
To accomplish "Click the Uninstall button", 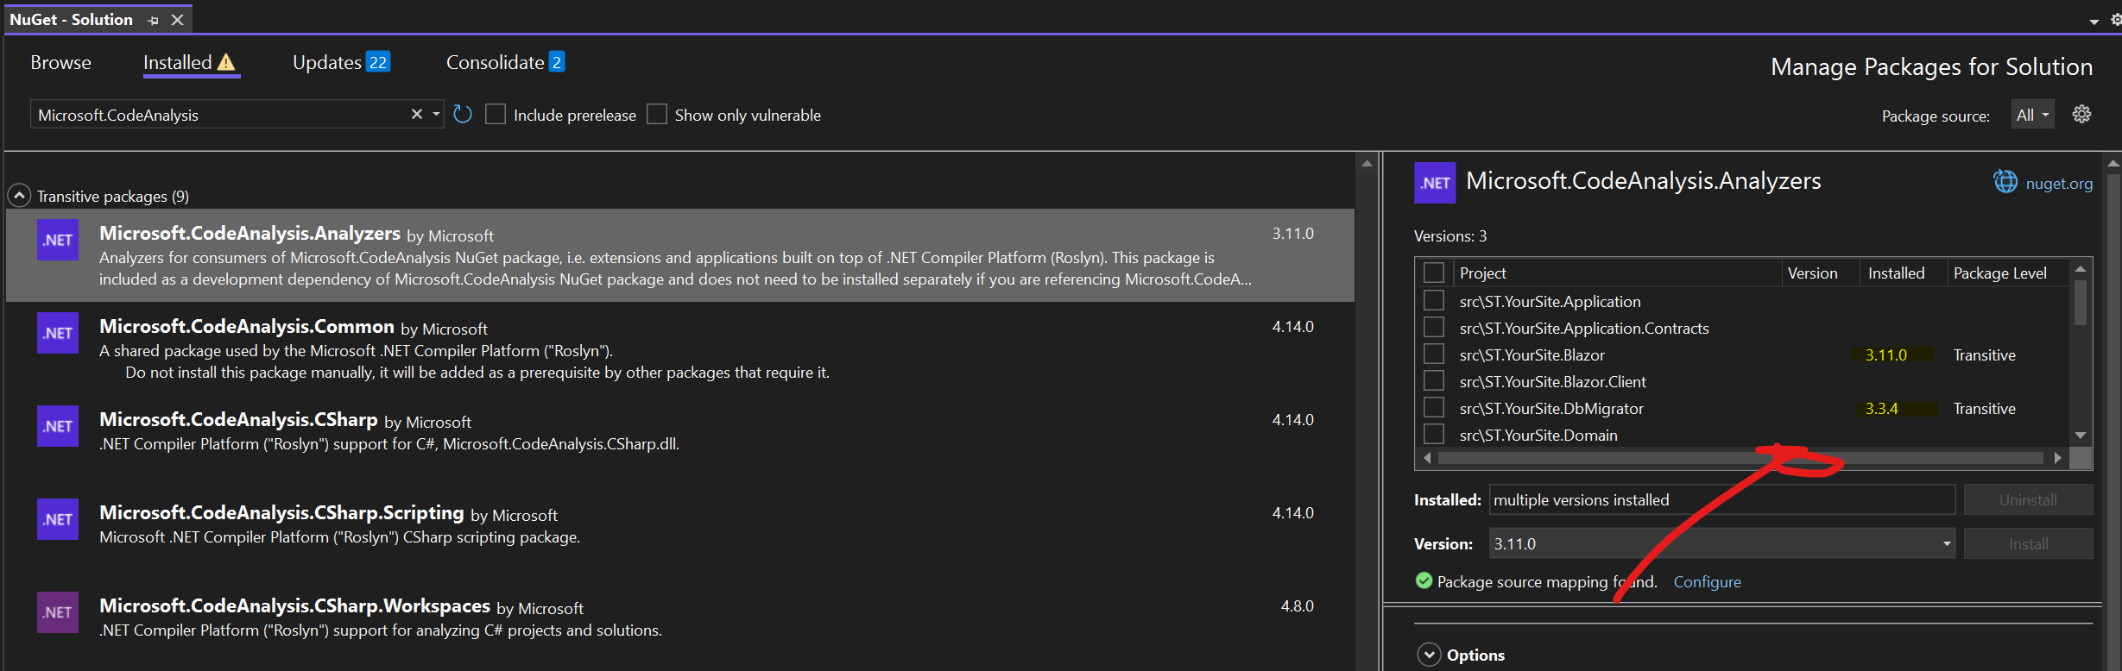I will coord(2028,499).
